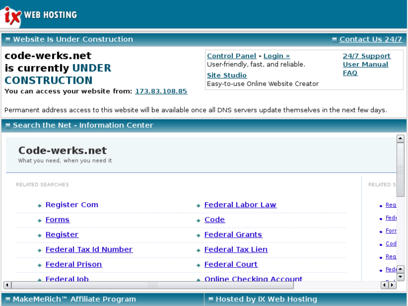This screenshot has width=408, height=306.
Task: Click the Login » link
Action: tap(277, 56)
